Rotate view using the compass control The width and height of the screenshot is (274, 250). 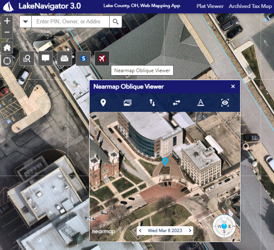pyautogui.click(x=224, y=226)
